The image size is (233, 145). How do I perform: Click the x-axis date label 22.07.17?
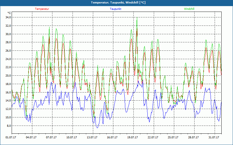pyautogui.click(x=153, y=137)
